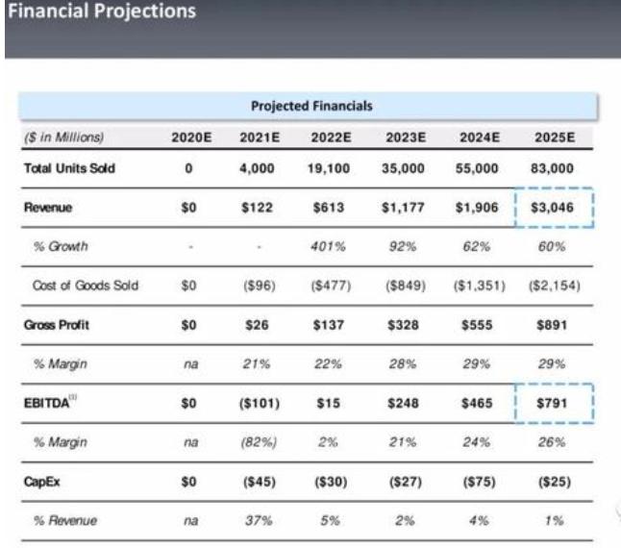
Task: Click the 2025E column header
Action: [554, 137]
